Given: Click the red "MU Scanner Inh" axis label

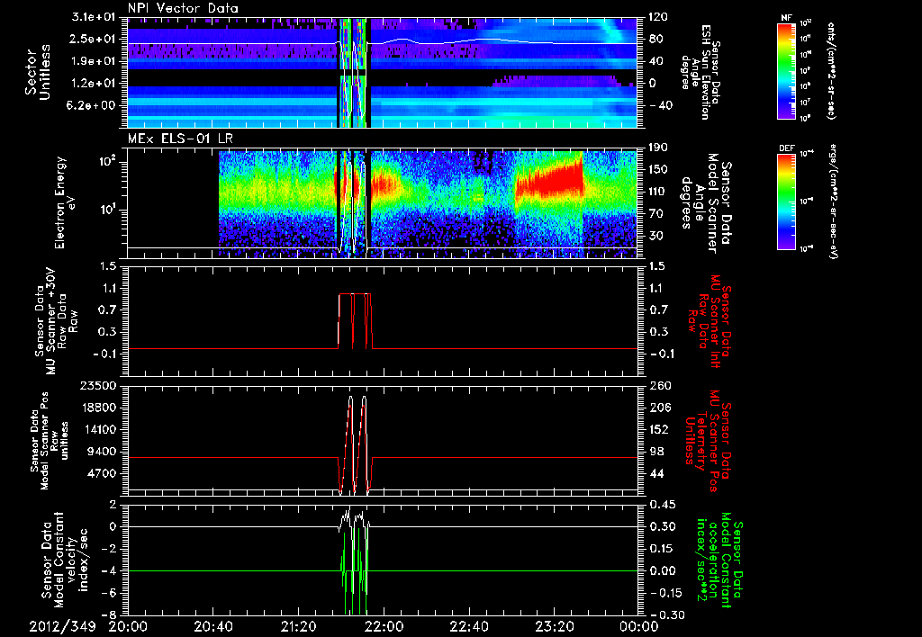Looking at the screenshot, I should click(710, 321).
